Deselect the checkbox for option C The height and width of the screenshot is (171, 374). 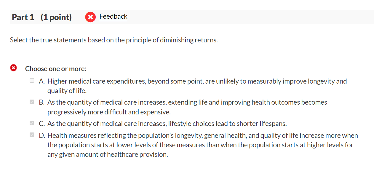[x=32, y=123]
